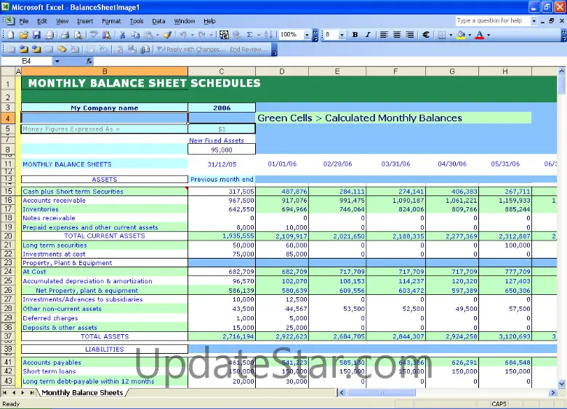Screen dimensions: 567x409
Task: Open the Format menu
Action: 111,21
